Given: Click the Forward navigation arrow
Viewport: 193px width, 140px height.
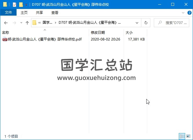Looking at the screenshot, I should 14,23.
